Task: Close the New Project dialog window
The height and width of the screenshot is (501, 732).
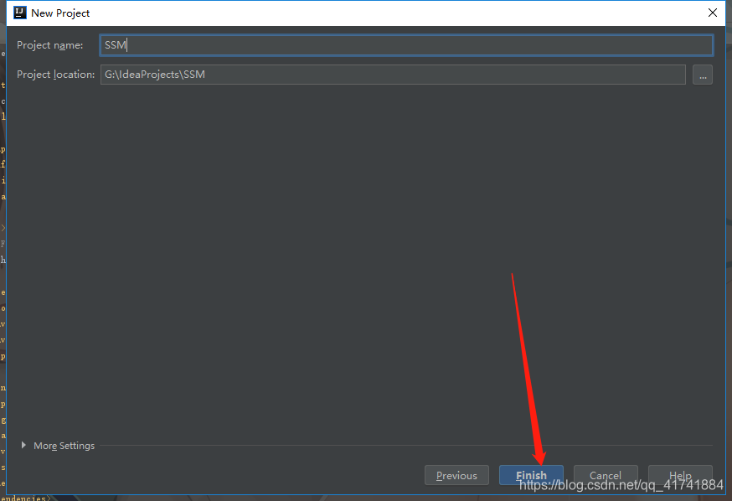Action: tap(713, 13)
